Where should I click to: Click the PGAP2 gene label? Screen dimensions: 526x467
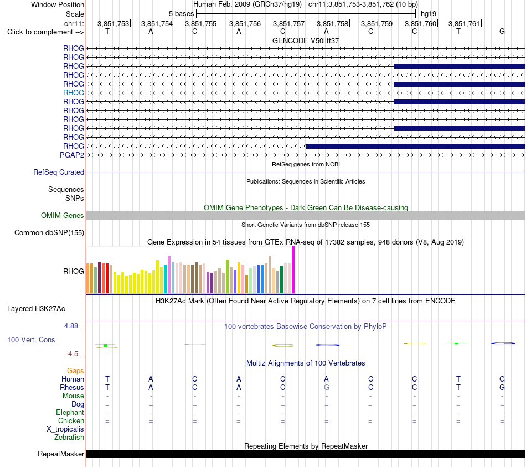point(72,155)
